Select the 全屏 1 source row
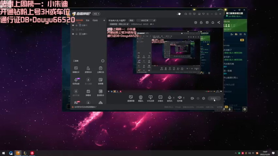 pos(89,34)
